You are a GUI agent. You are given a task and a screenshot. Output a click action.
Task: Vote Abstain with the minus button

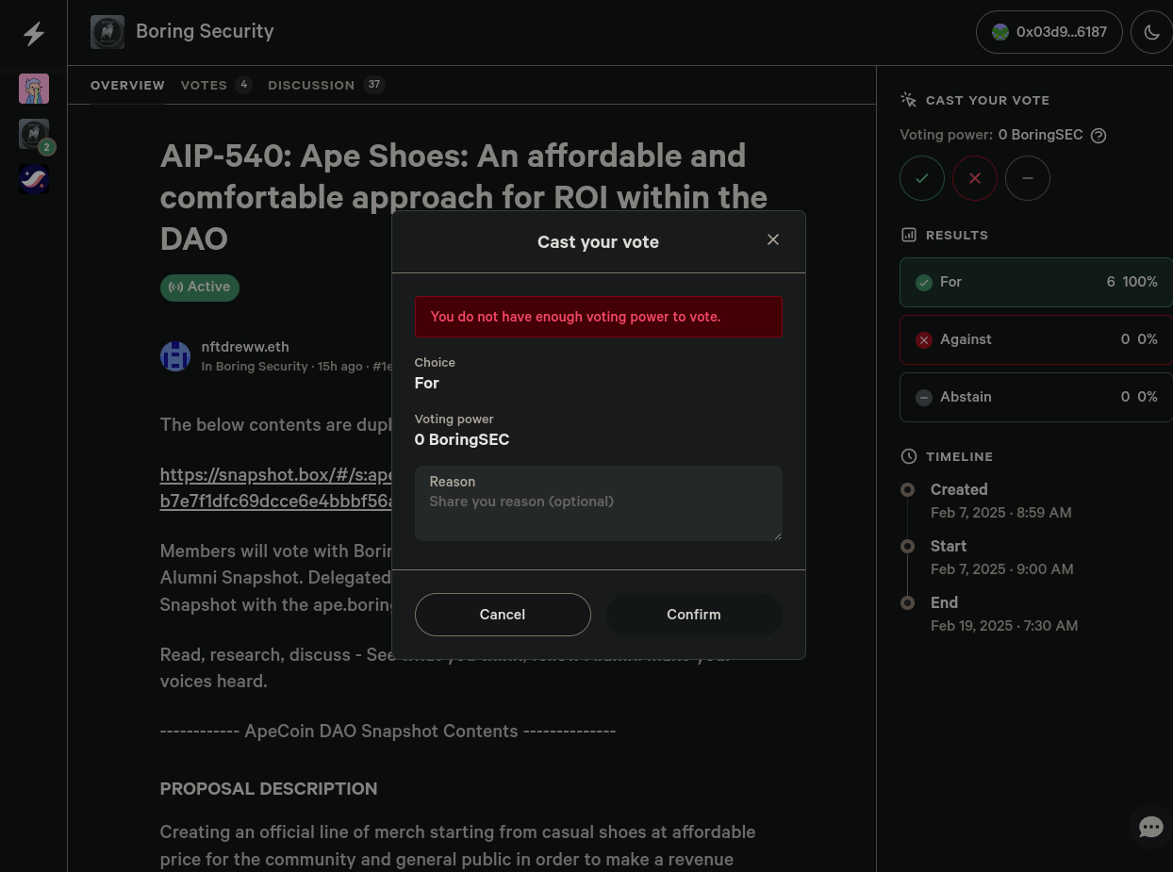pos(1028,178)
